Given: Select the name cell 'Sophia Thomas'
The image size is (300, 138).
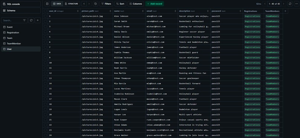Looking at the screenshot, I should (x=129, y=52).
